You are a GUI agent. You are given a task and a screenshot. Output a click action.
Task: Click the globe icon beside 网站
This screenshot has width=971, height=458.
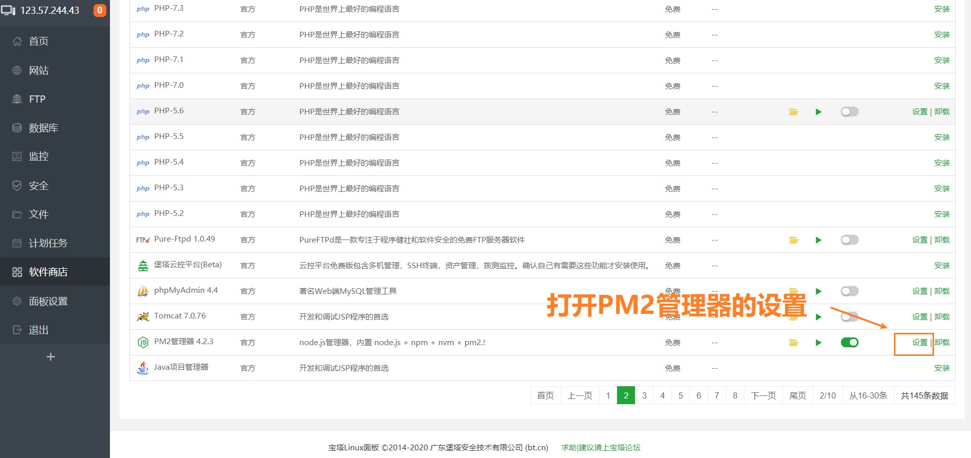pyautogui.click(x=17, y=70)
